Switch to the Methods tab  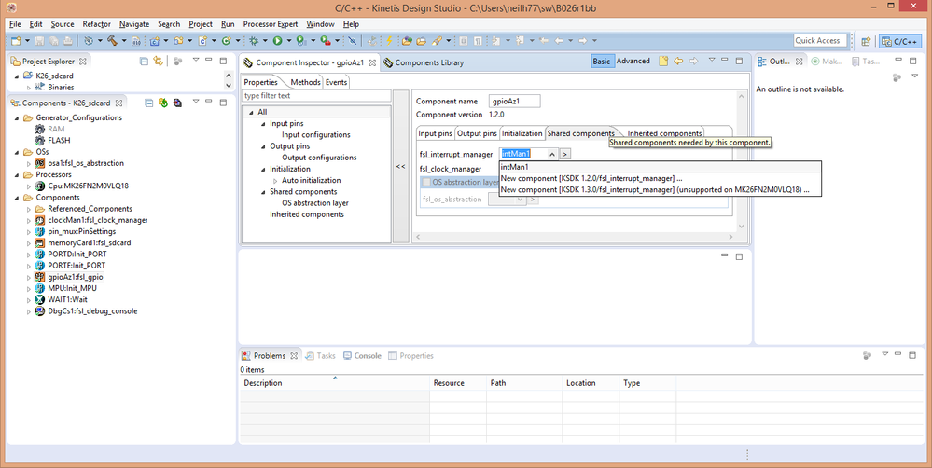(x=305, y=82)
